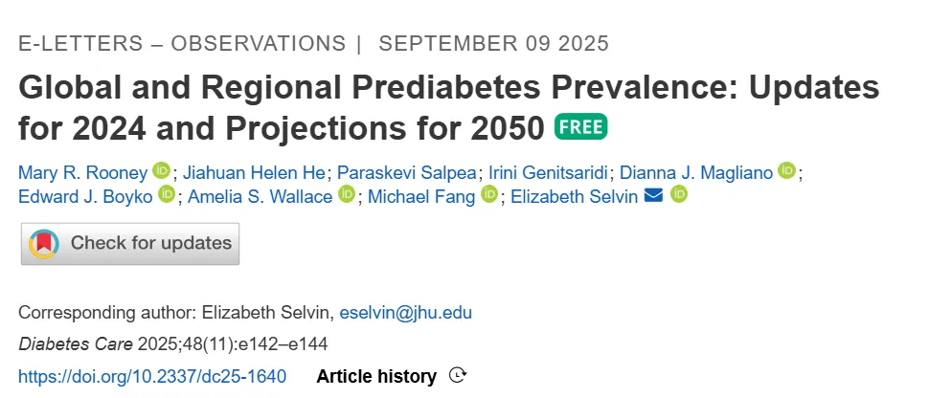Screen dimensions: 929x398
Task: Select author Edward J. Boyko
Action: click(85, 196)
